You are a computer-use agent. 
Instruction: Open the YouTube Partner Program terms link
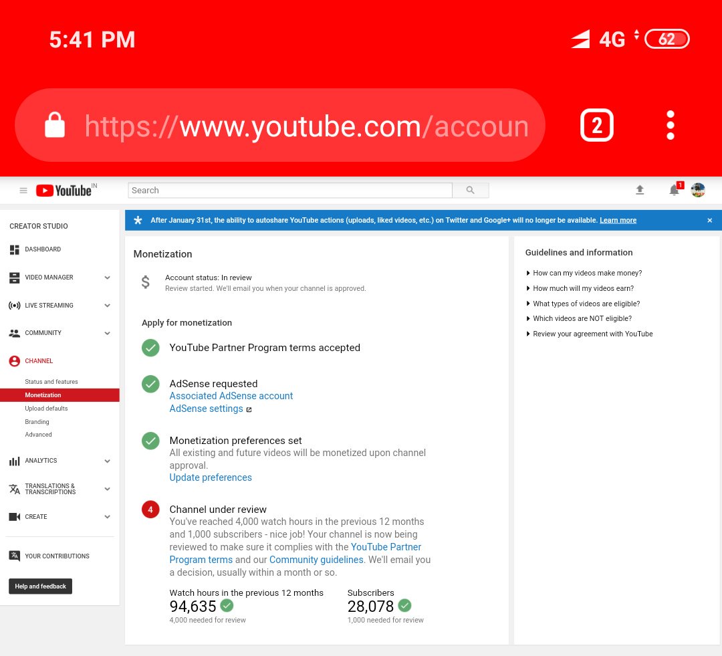tap(295, 553)
